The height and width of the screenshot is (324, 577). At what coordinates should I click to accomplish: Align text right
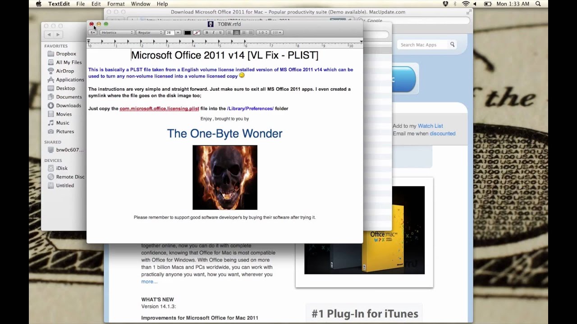243,32
